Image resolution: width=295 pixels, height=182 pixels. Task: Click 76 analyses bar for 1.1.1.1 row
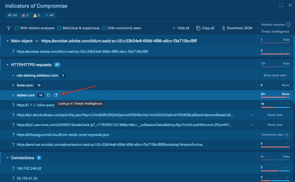[275, 107]
